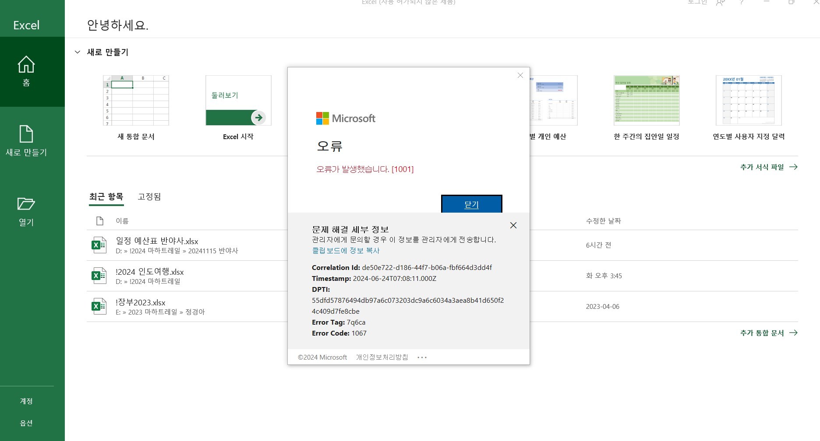Open 계정 (Account) in the sidebar
The height and width of the screenshot is (441, 820).
tap(26, 401)
